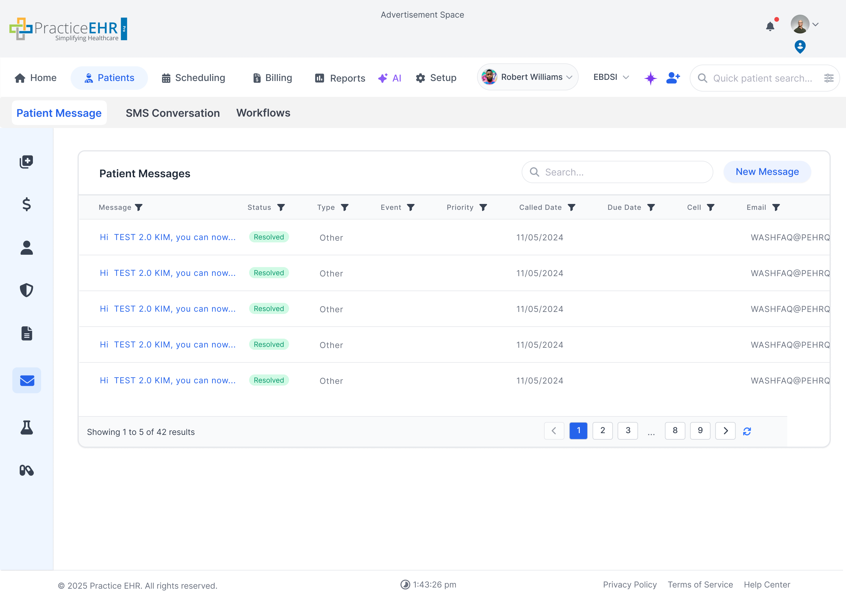
Task: Open the location pin icon under avatar
Action: [x=800, y=47]
